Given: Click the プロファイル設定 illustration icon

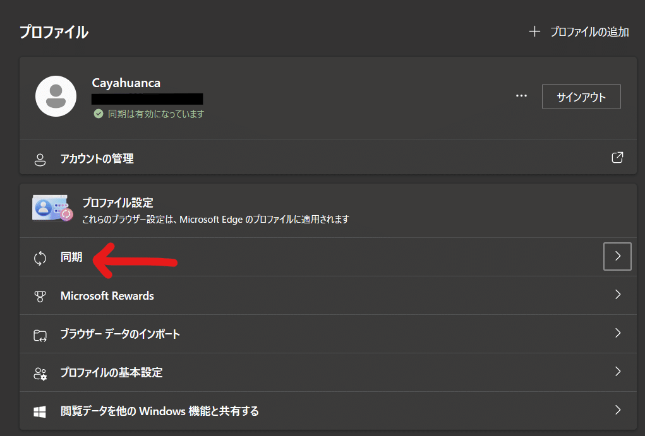Looking at the screenshot, I should pos(52,208).
